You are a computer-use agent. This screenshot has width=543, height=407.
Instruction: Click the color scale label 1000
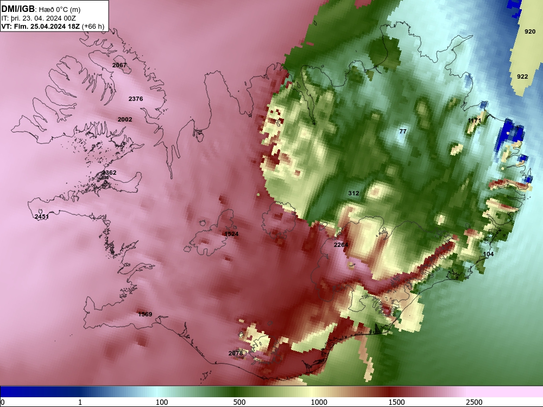[x=319, y=402]
